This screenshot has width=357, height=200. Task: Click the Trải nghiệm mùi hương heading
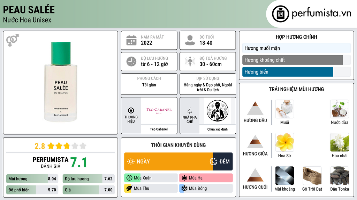[x=296, y=89]
